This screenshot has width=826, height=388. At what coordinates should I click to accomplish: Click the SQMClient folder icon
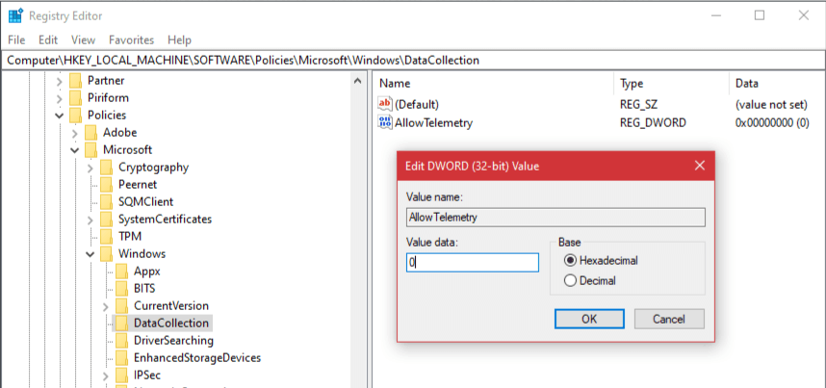click(x=106, y=202)
